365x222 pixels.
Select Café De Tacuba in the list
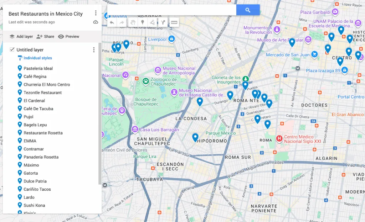[x=38, y=109]
